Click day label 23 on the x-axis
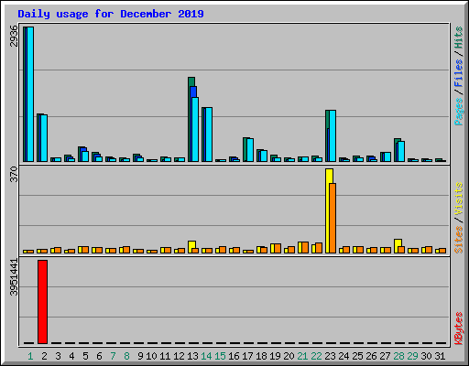Viewport: 469px width, 366px height. click(330, 356)
